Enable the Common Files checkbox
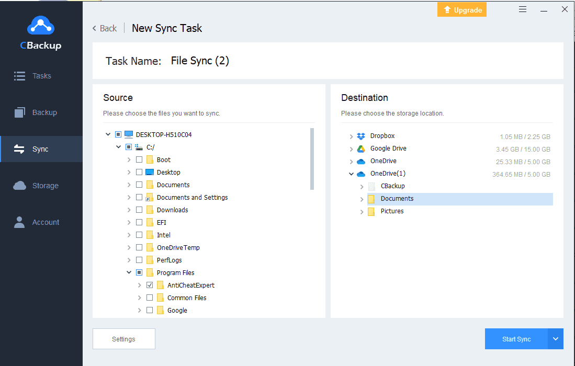The image size is (575, 366). (x=150, y=298)
